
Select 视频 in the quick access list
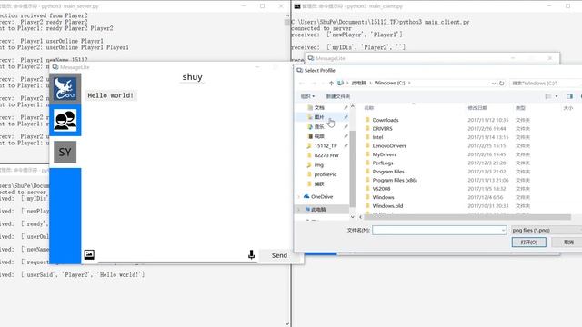coord(319,136)
